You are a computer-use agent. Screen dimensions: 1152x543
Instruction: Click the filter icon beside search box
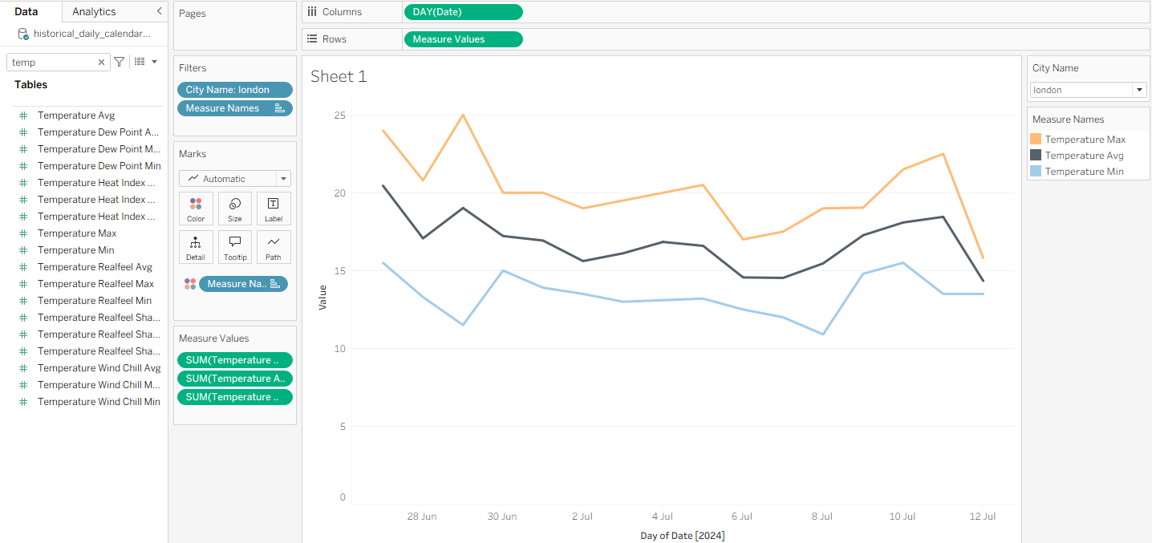pos(120,62)
